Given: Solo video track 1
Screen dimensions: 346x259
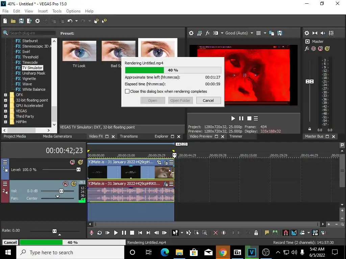Looking at the screenshot, I should pyautogui.click(x=80, y=162).
